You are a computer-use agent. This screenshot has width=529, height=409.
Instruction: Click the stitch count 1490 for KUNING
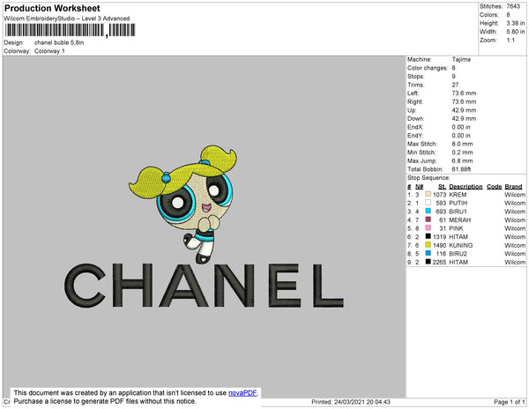tap(440, 245)
